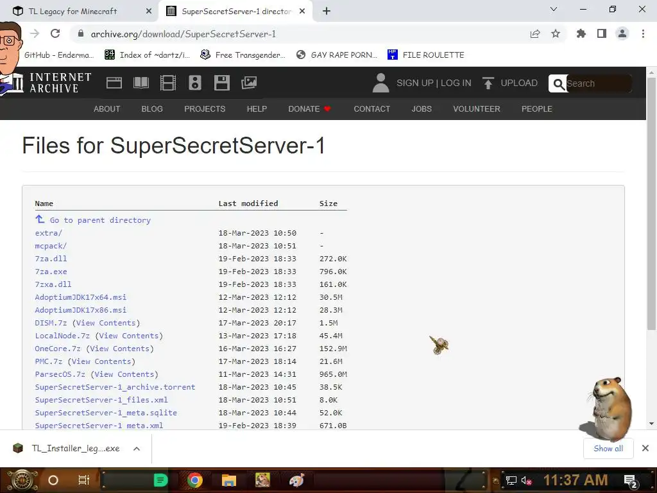Open the Index of ~dartz bookmark
Image resolution: width=657 pixels, height=493 pixels.
point(147,55)
